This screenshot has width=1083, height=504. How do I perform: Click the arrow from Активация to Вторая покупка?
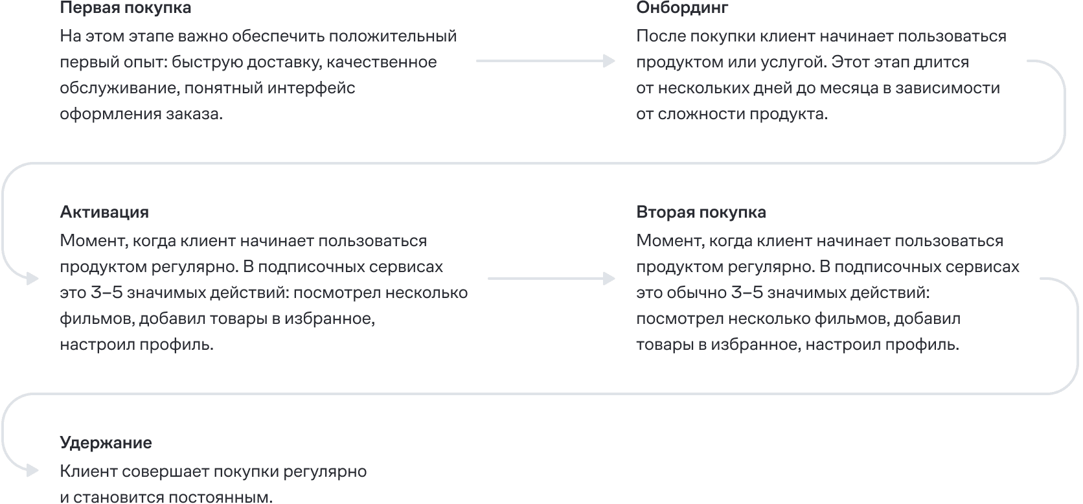point(551,279)
